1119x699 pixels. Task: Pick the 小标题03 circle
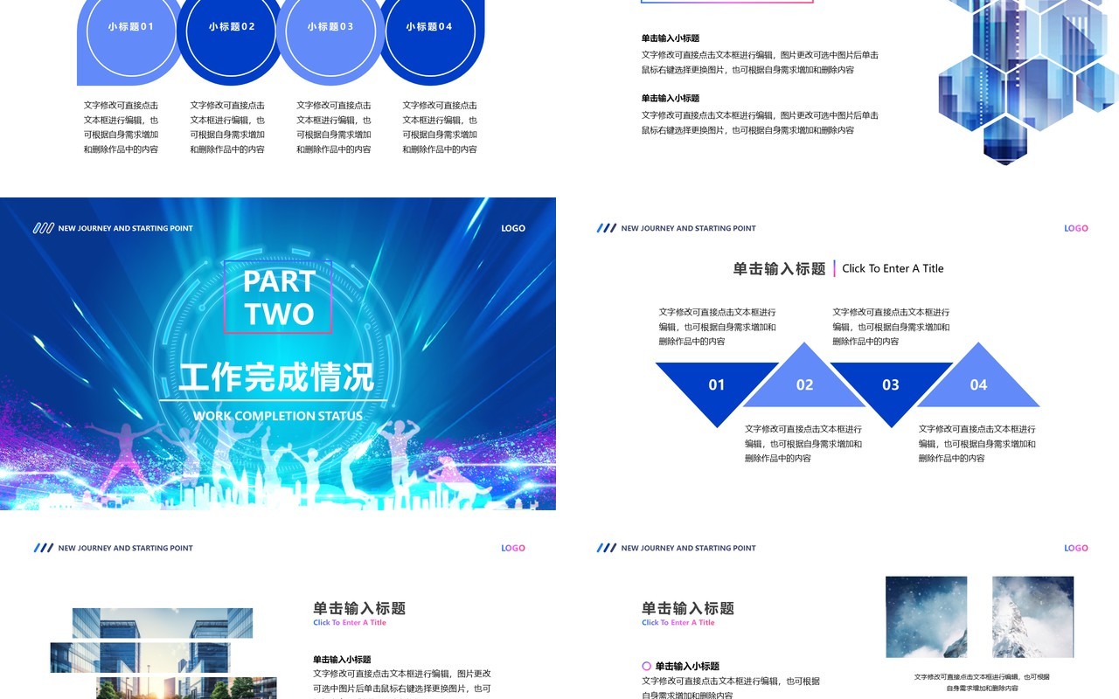(x=330, y=31)
